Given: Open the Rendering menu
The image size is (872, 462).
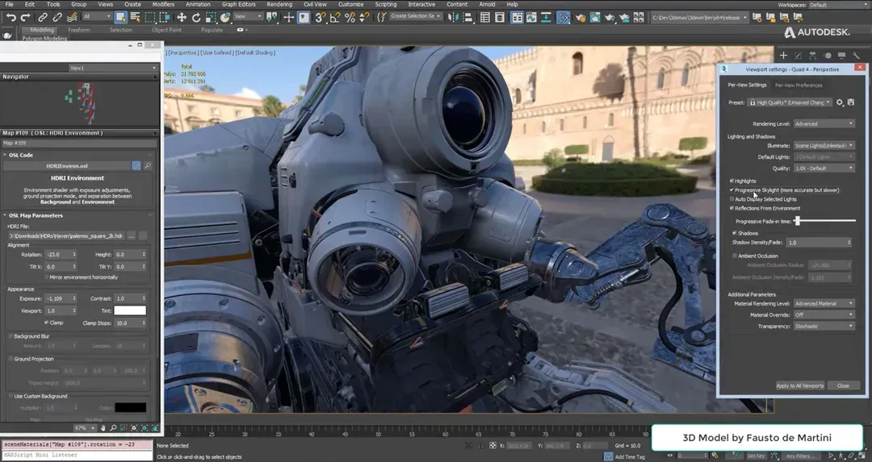Looking at the screenshot, I should 279,4.
